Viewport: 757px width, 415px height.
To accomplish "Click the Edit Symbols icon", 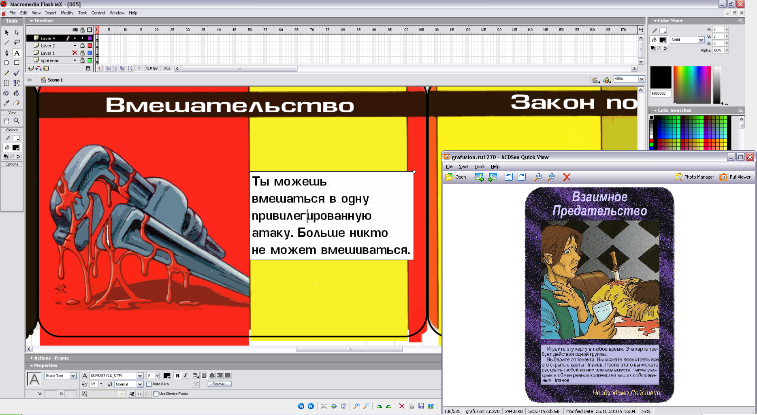I will pyautogui.click(x=607, y=80).
